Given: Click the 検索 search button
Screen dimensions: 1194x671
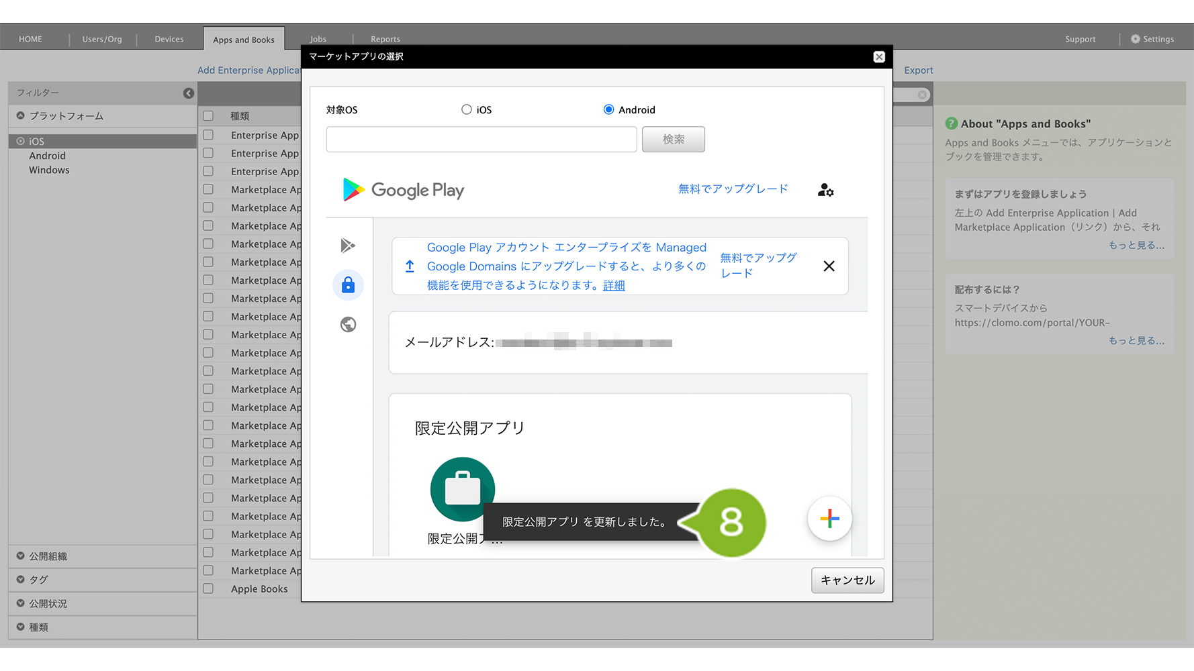Looking at the screenshot, I should [673, 140].
